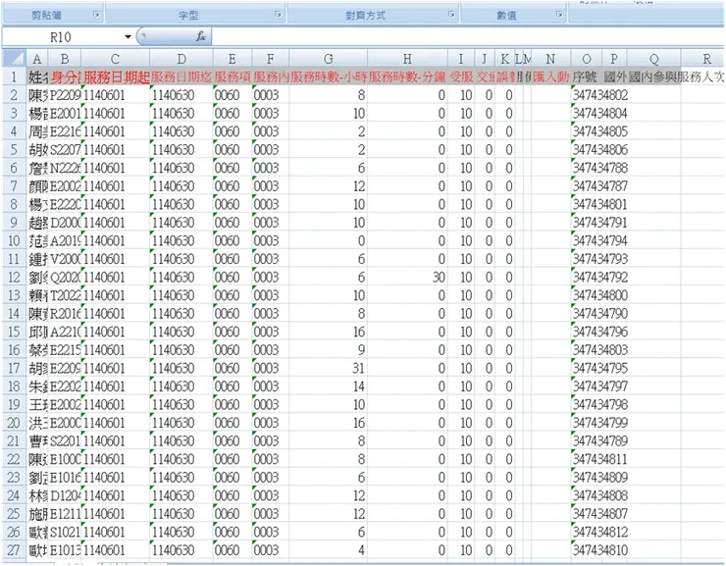
Task: Click serial number cell 347434802
Action: tap(599, 96)
